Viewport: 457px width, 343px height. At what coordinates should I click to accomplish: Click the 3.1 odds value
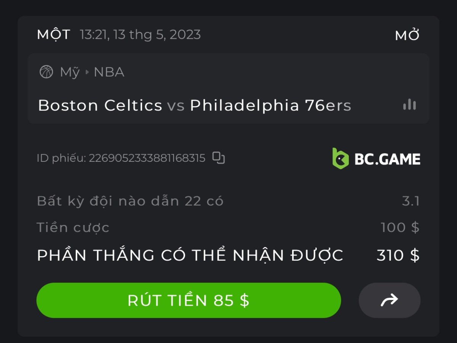[x=411, y=201]
